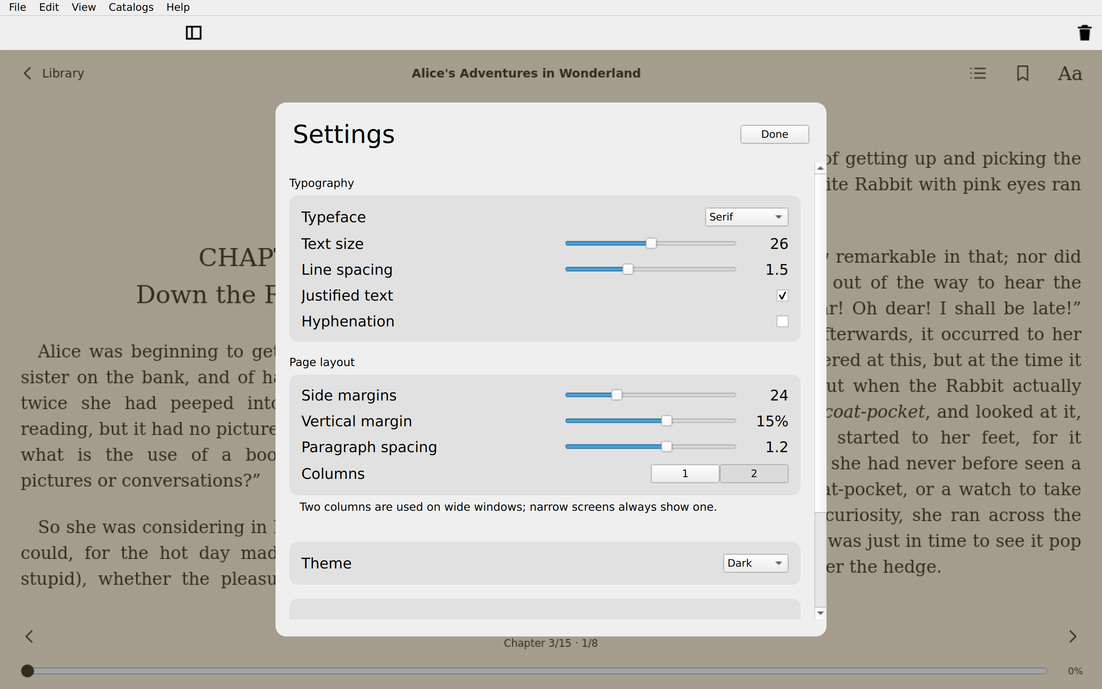Open the Edit menu
Viewport: 1102px width, 689px height.
[49, 7]
